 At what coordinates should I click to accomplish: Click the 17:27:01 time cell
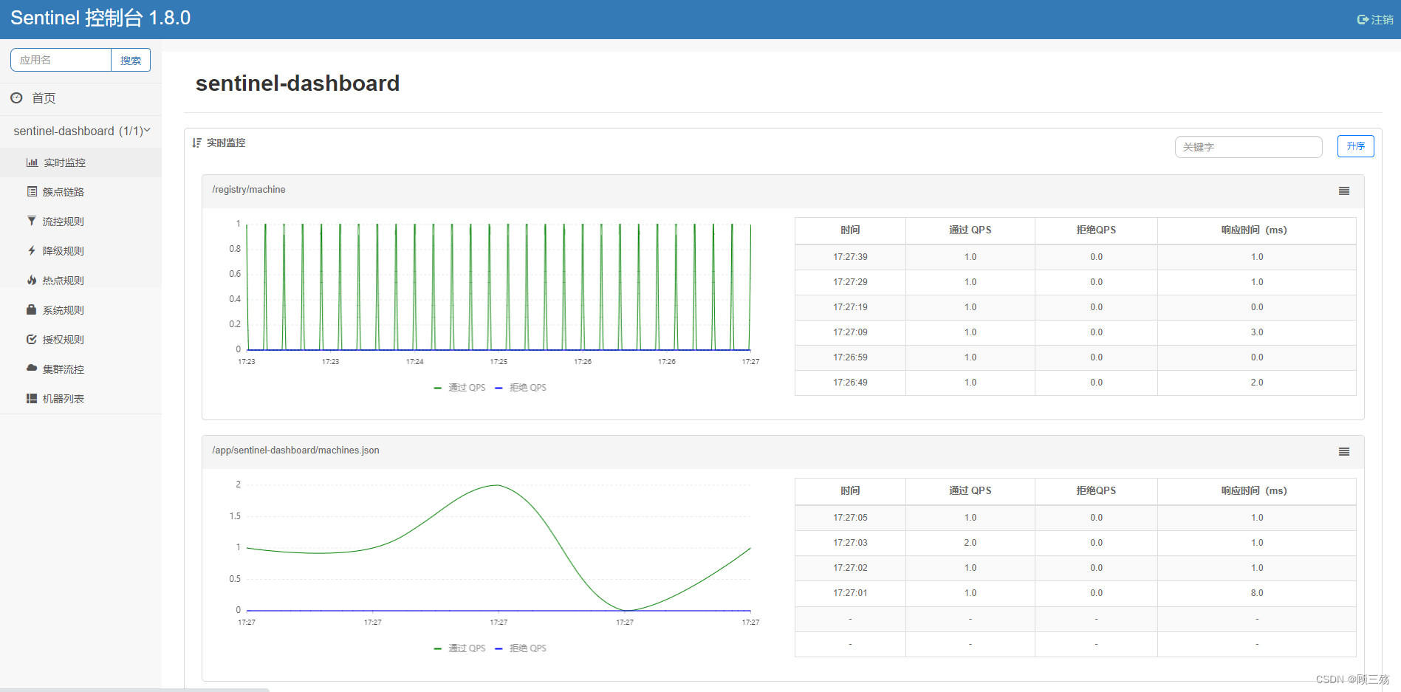click(x=850, y=593)
